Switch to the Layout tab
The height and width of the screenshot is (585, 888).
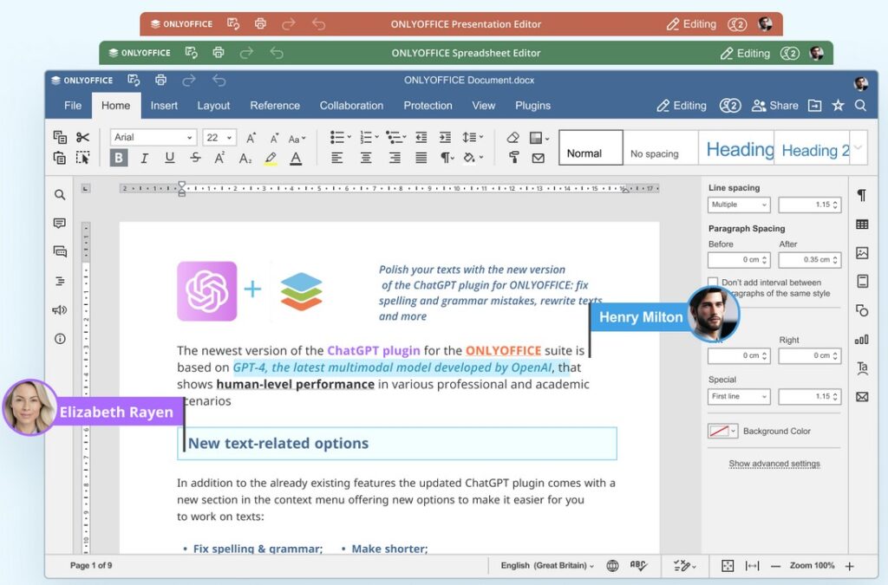click(213, 106)
